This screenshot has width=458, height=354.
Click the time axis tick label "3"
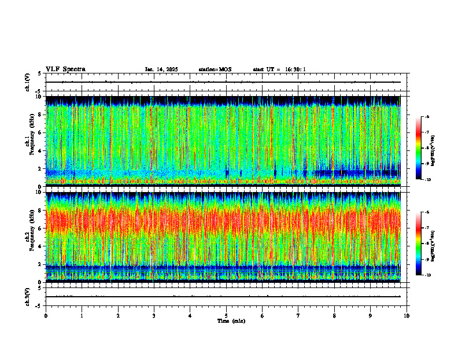[154, 316]
